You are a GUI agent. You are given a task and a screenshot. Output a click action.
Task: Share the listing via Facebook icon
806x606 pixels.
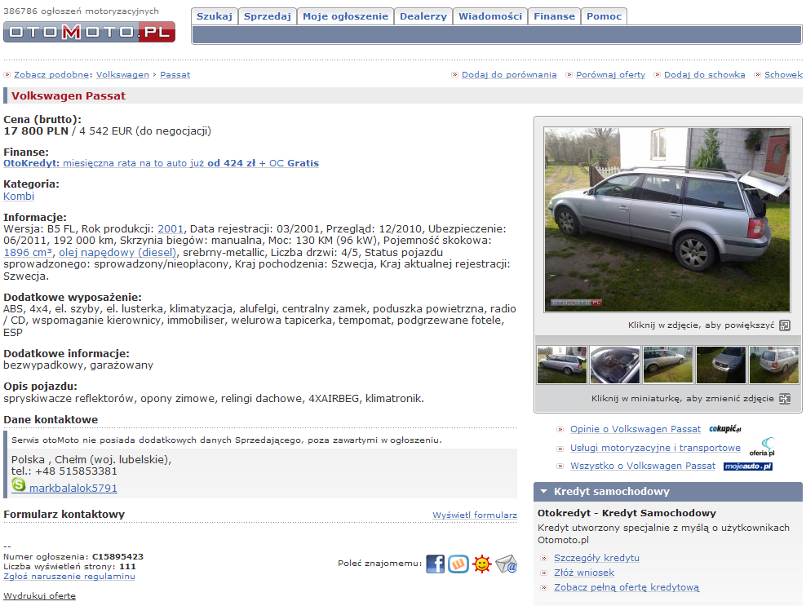pyautogui.click(x=435, y=564)
